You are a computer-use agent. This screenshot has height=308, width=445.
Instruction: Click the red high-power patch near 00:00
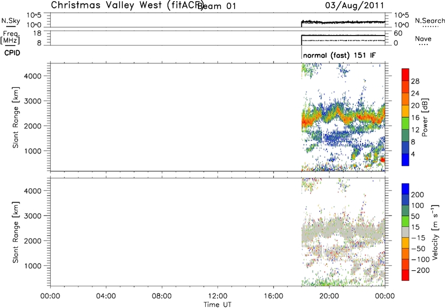click(x=382, y=160)
